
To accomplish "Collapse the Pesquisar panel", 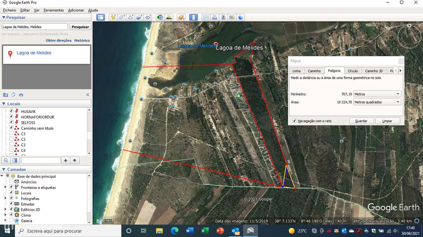I will point(4,17).
